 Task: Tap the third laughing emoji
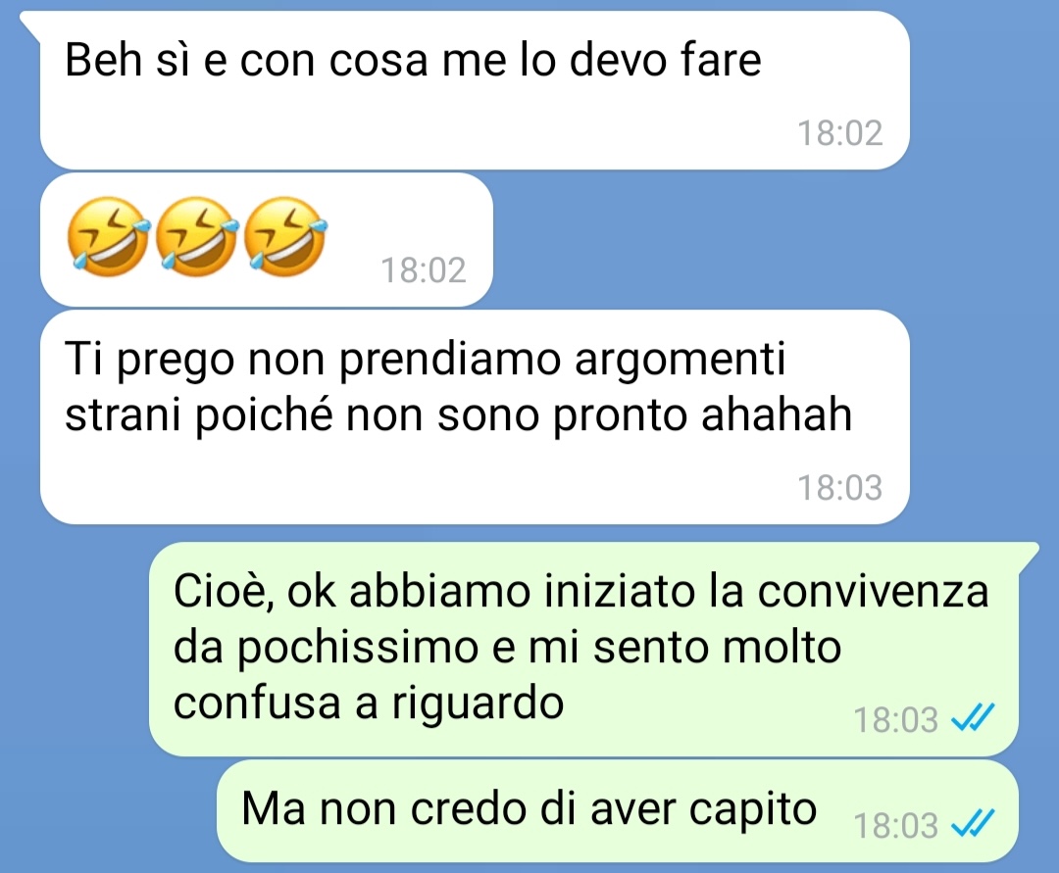[284, 235]
